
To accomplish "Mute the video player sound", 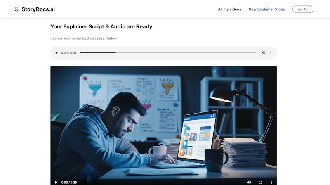I will pyautogui.click(x=249, y=182).
